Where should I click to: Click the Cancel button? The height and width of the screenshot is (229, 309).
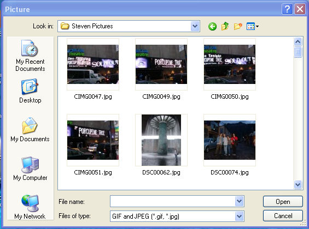[283, 216]
